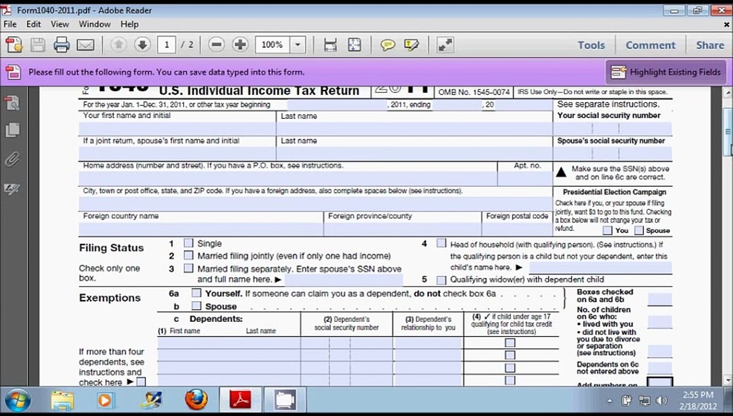Click the Your first name and initial field
733x416 pixels.
(177, 129)
